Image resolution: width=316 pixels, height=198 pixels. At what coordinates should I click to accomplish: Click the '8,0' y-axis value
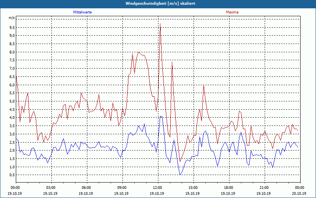click(12, 52)
